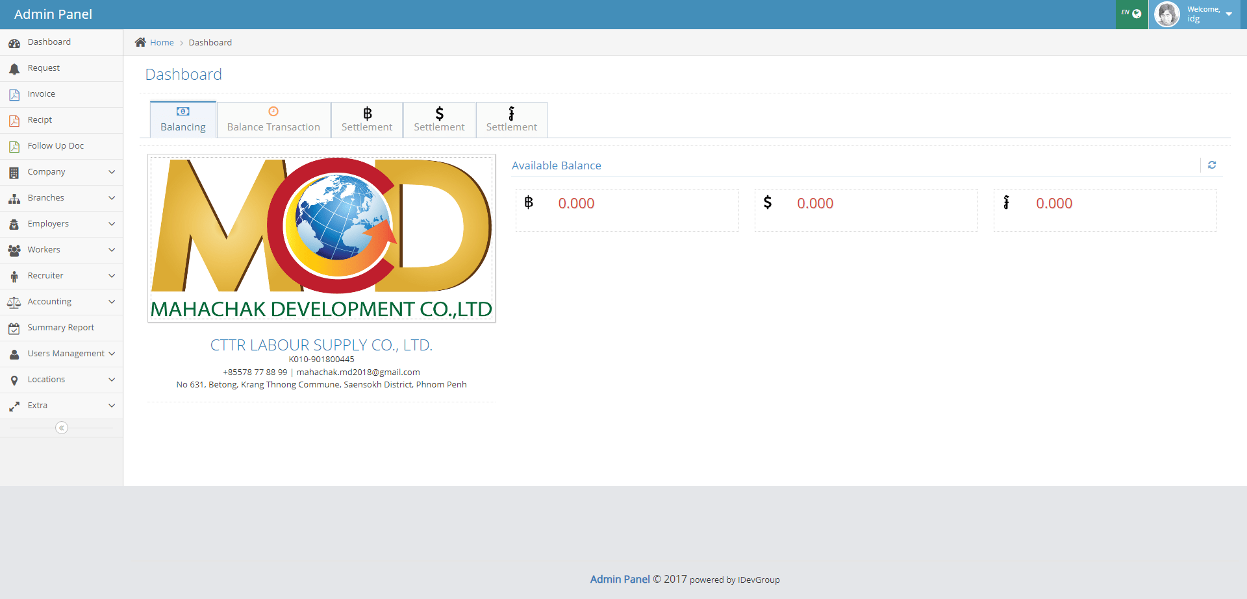Click the Locations map pin icon
The height and width of the screenshot is (599, 1247).
tap(14, 380)
